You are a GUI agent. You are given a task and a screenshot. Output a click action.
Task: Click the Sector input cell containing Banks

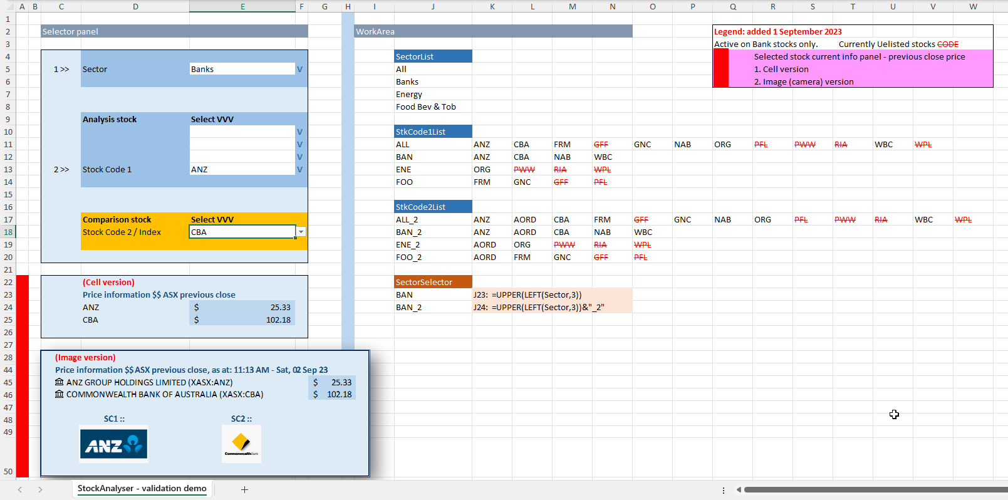click(x=242, y=69)
